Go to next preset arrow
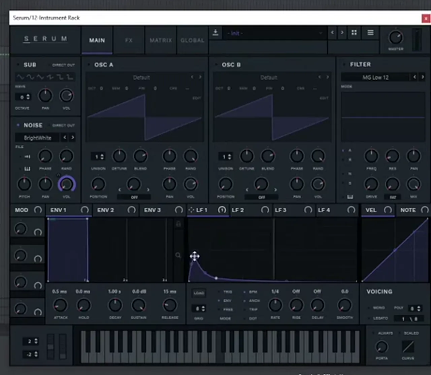Viewport: 431px width, 375px height. click(x=342, y=33)
